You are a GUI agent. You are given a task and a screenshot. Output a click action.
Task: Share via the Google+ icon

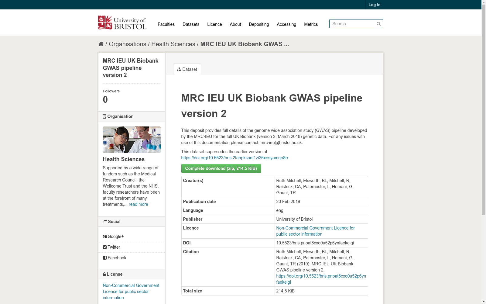[105, 237]
